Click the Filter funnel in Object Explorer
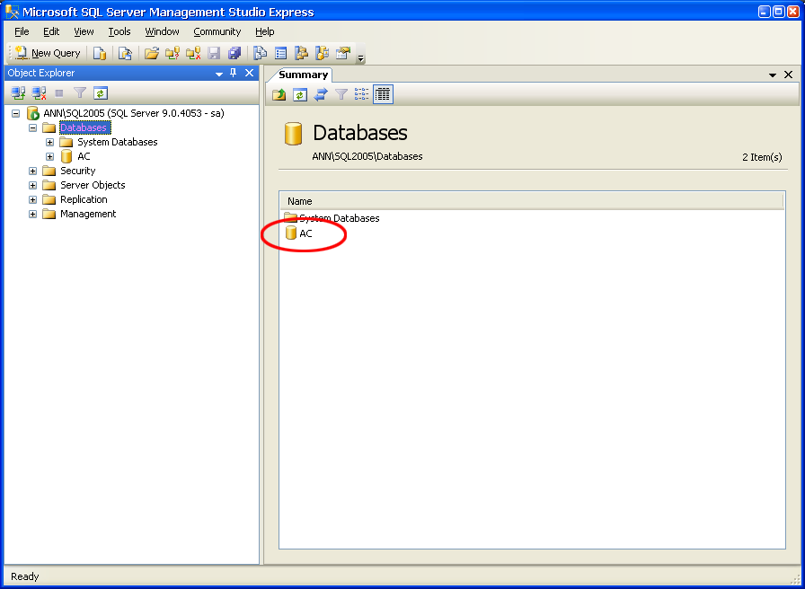 (x=80, y=92)
